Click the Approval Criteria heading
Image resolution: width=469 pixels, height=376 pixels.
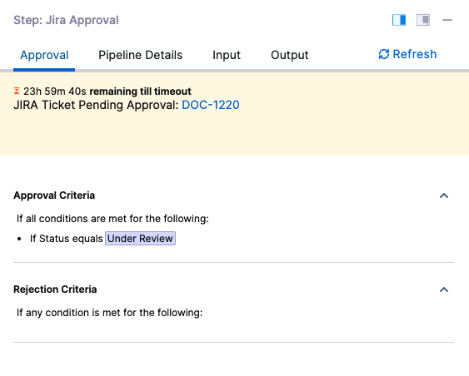point(54,195)
